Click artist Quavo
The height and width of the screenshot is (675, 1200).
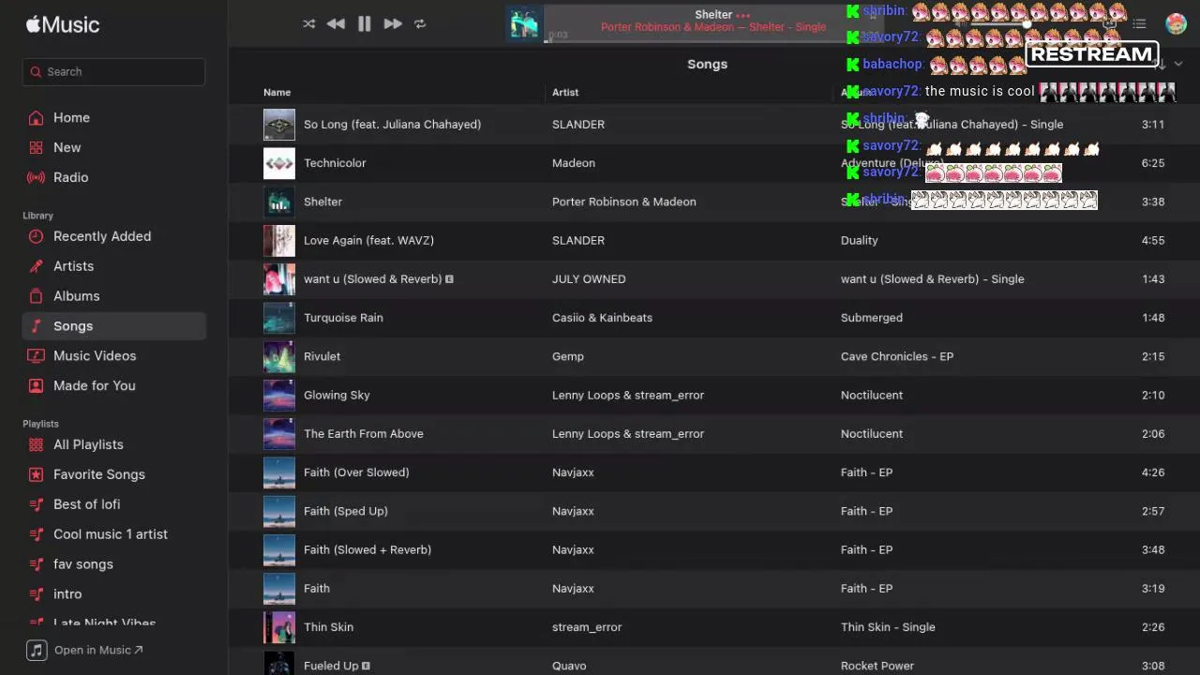[569, 666]
